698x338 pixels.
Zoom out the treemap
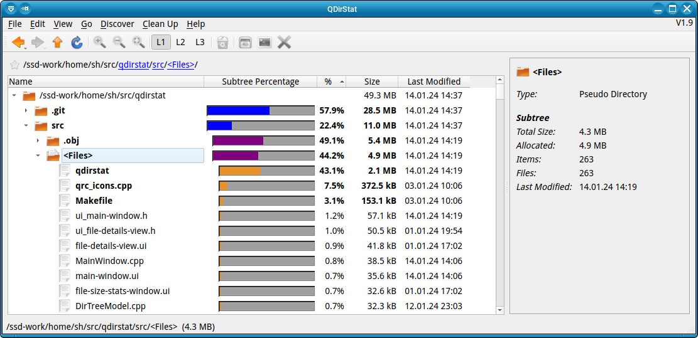pos(119,42)
